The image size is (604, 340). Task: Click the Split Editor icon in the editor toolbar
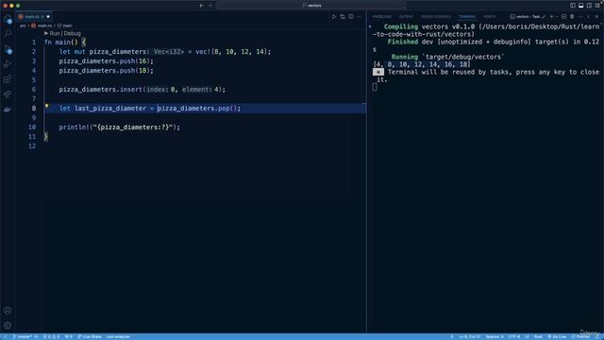[x=351, y=17]
